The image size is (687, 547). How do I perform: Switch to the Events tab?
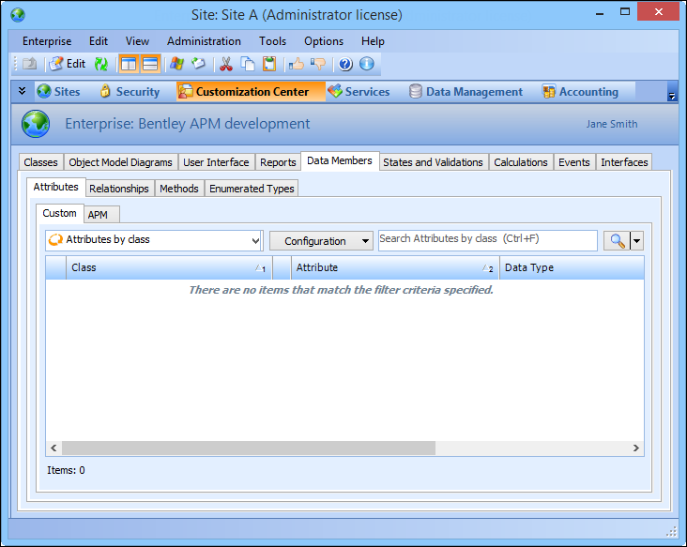point(574,162)
